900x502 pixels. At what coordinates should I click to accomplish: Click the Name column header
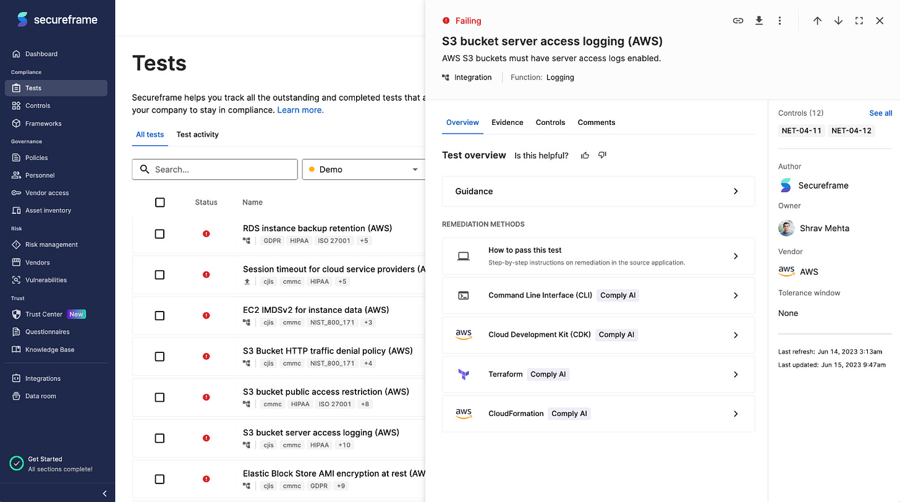[252, 202]
